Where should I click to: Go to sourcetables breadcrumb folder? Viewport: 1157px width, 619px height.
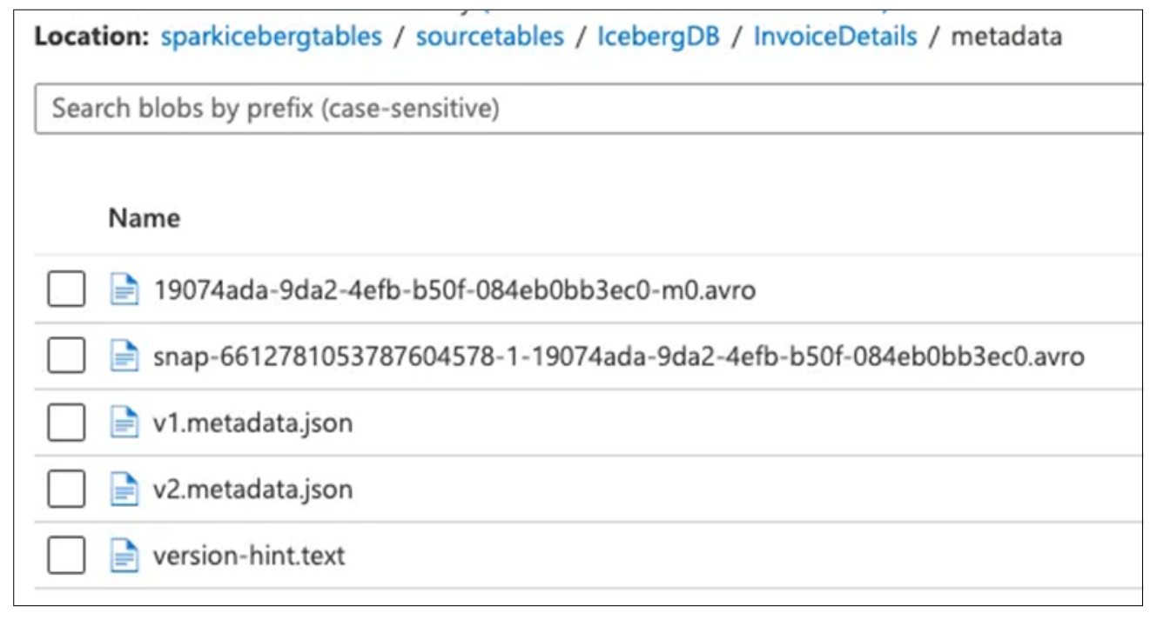489,37
